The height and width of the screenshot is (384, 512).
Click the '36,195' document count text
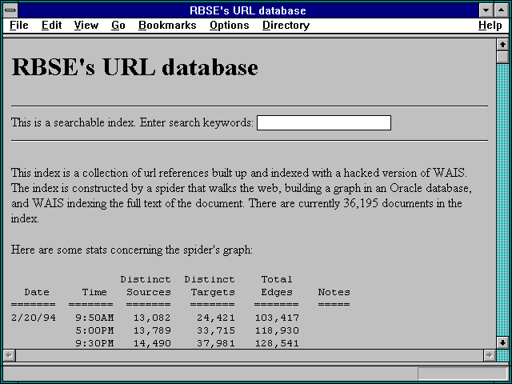click(x=361, y=203)
